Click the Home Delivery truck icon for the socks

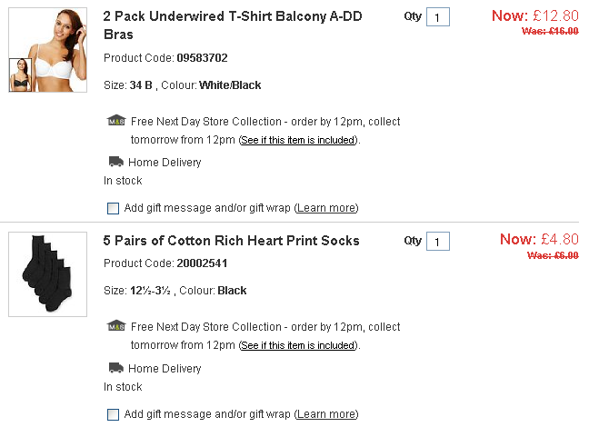click(115, 368)
